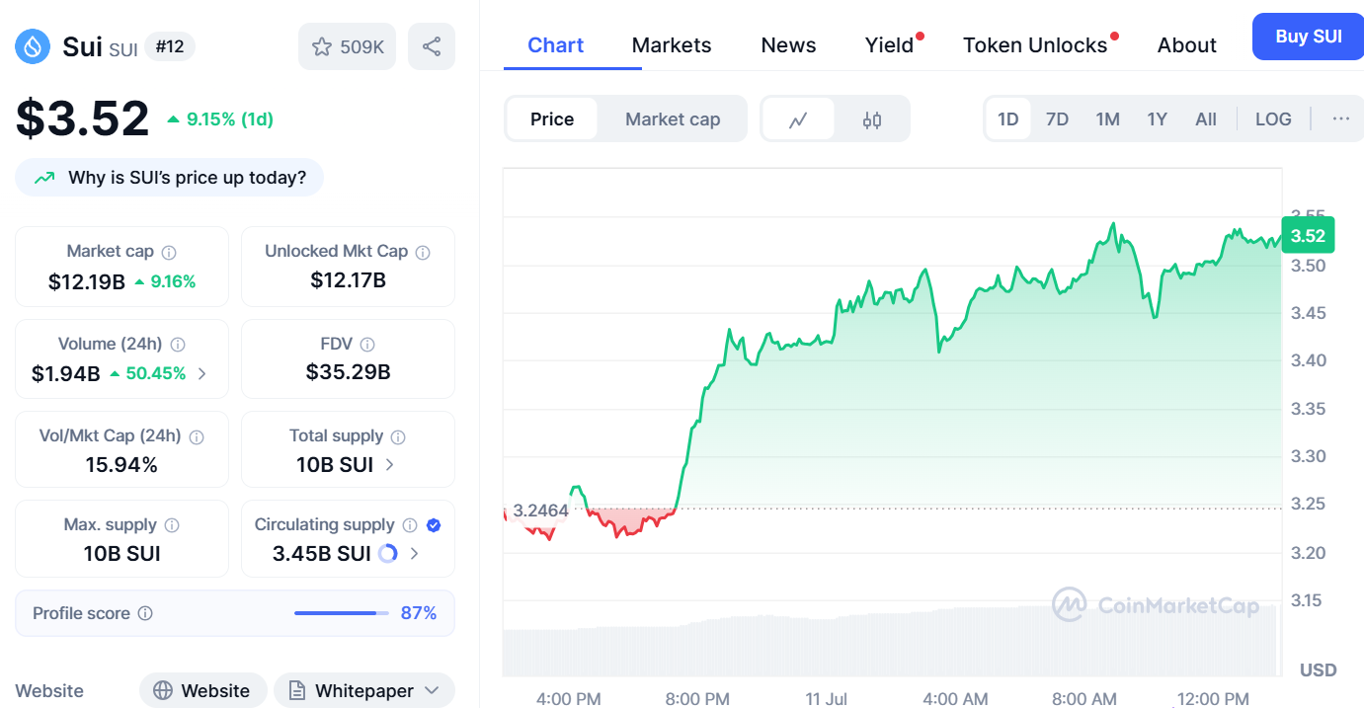Show Circulating supply info icon
This screenshot has height=708, width=1364.
410,525
